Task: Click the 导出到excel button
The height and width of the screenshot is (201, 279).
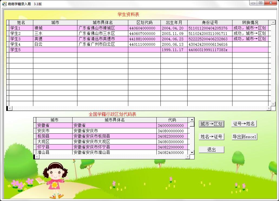Action: point(244,137)
